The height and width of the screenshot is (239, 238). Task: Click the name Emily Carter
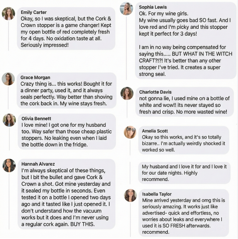point(34,12)
